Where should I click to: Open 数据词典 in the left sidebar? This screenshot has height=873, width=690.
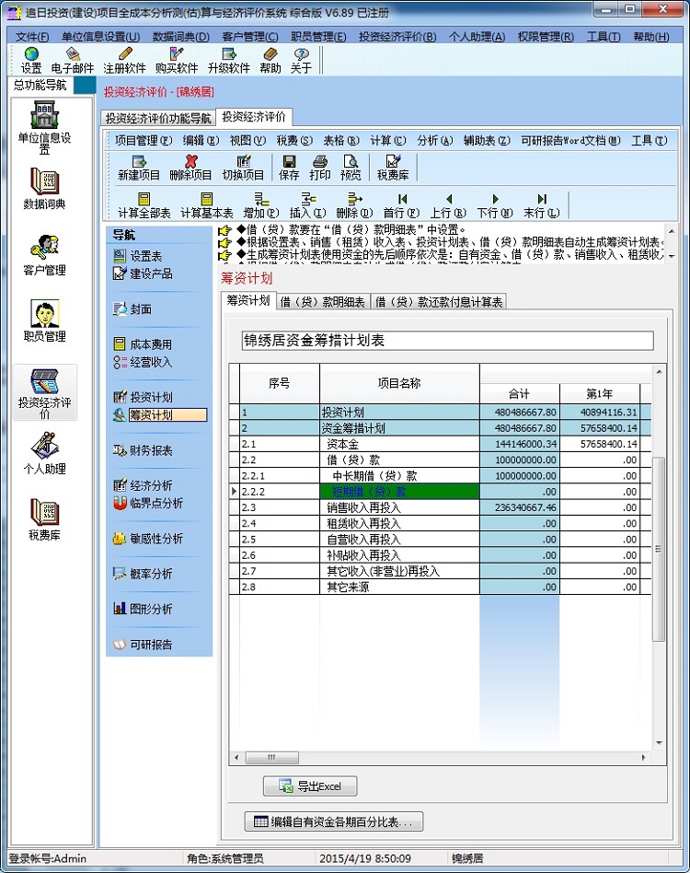[44, 188]
